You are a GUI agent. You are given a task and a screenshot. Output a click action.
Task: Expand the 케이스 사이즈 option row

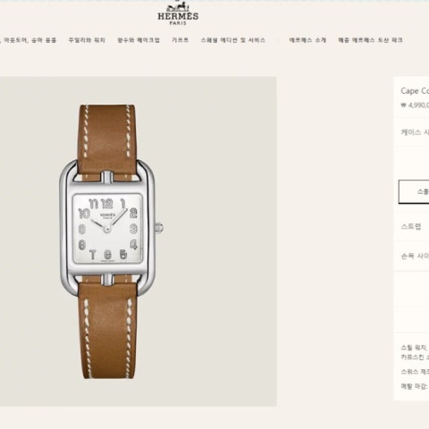[x=411, y=132]
